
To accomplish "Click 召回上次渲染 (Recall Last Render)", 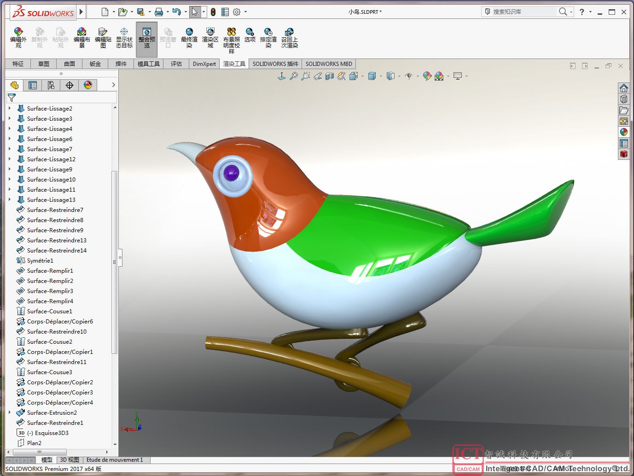I will 290,38.
